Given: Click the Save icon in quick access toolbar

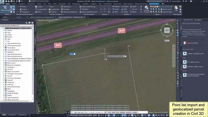Looking at the screenshot, I should pos(11,1).
